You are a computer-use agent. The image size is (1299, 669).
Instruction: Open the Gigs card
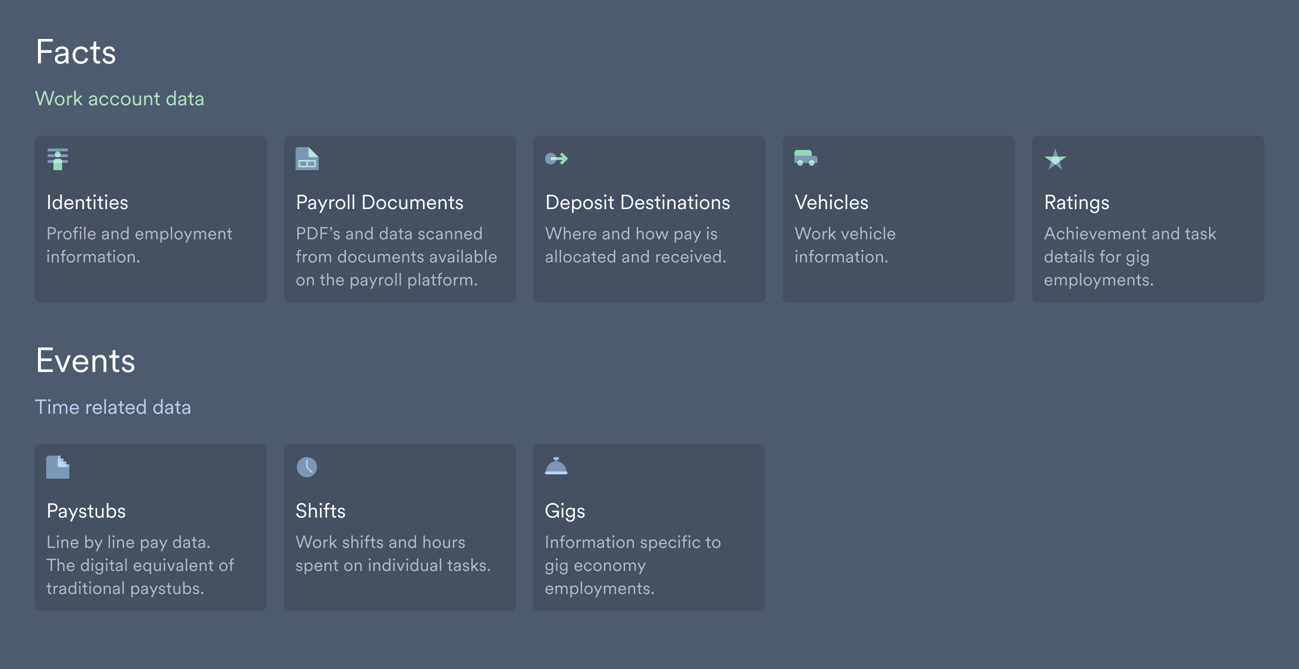click(649, 527)
